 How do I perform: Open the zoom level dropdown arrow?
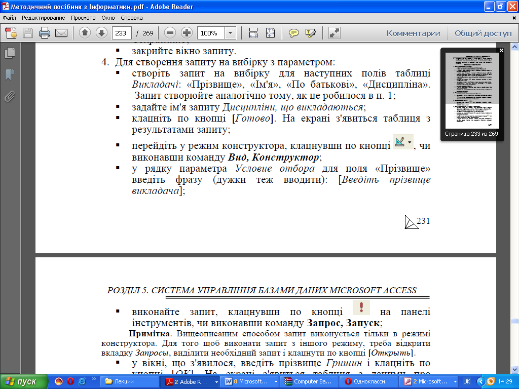tap(231, 33)
